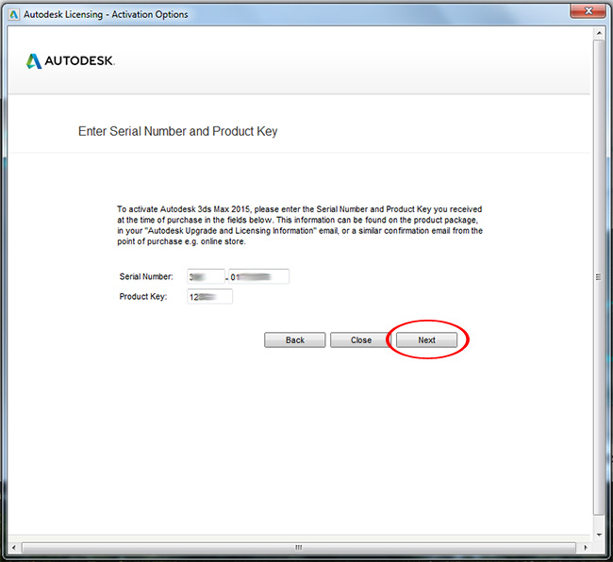Click the "Product Key:" label
613x562 pixels.
click(143, 297)
